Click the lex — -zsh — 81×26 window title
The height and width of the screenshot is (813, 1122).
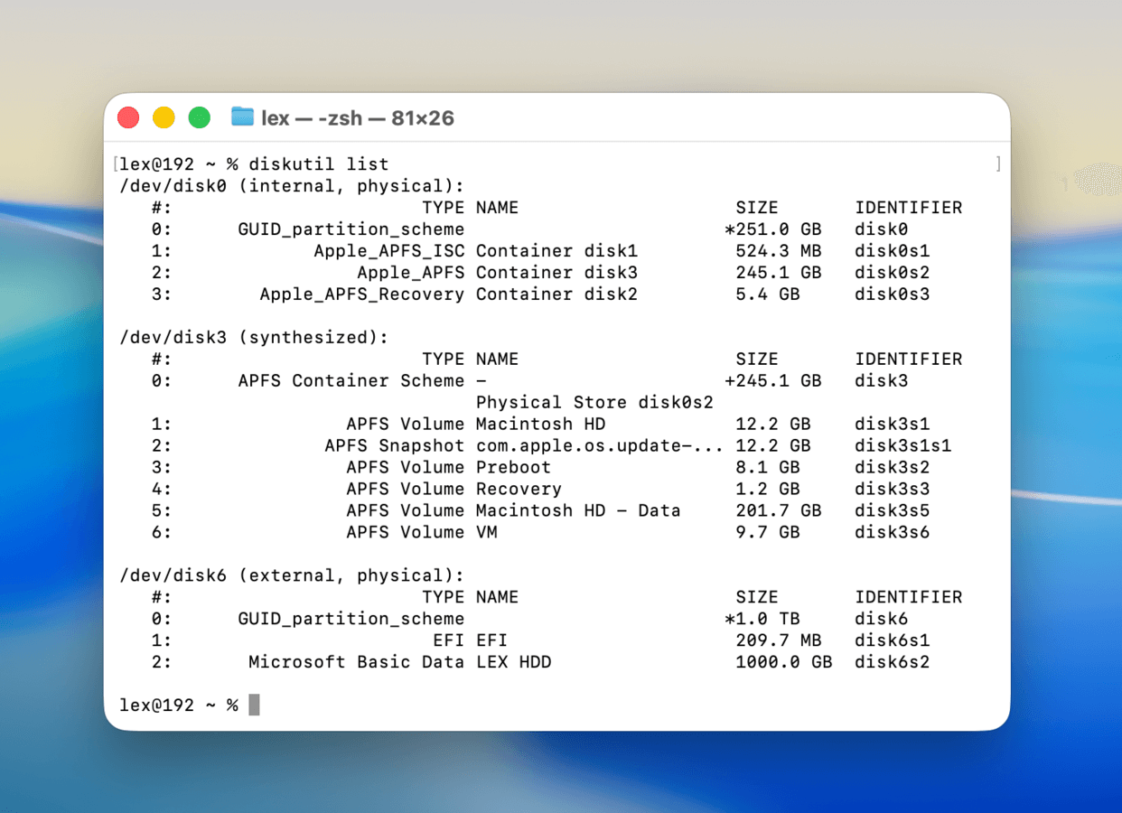pyautogui.click(x=359, y=117)
